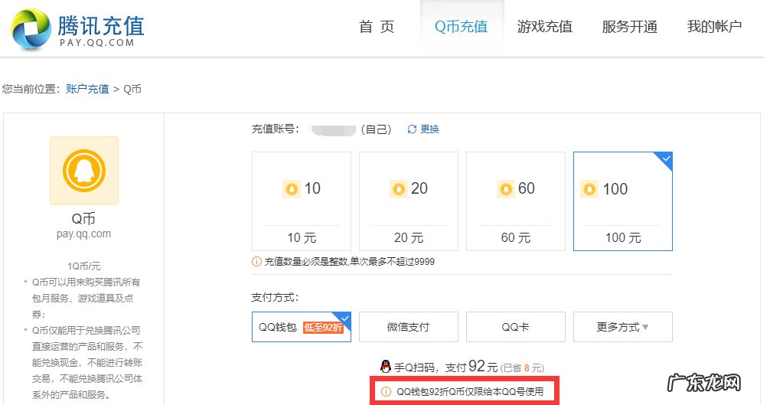Open the 我的帐户 navigation tab
The height and width of the screenshot is (405, 770).
tap(715, 27)
